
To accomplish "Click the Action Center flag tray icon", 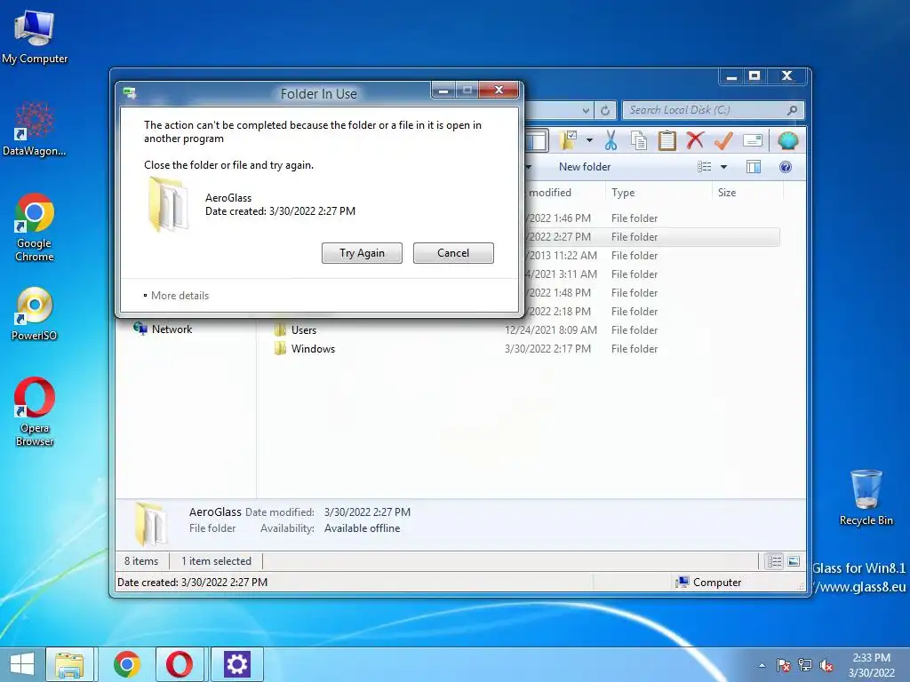I will click(783, 665).
